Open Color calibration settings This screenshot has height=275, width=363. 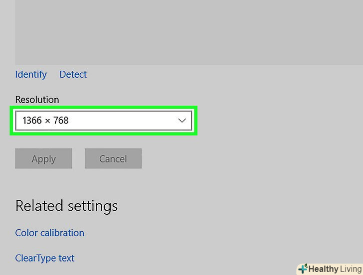click(x=49, y=233)
